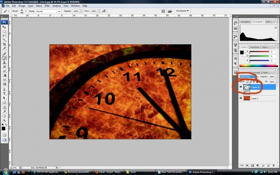The width and height of the screenshot is (280, 175).
Task: Select the Blur tool
Action: tap(4, 80)
